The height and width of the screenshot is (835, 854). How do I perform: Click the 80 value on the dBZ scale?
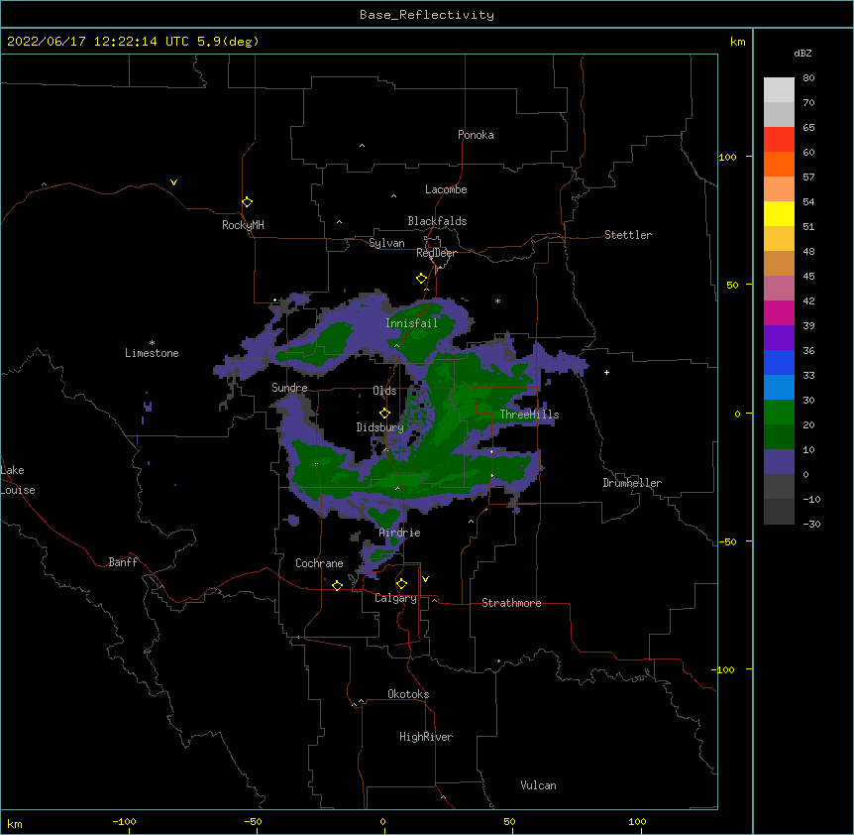click(x=808, y=78)
